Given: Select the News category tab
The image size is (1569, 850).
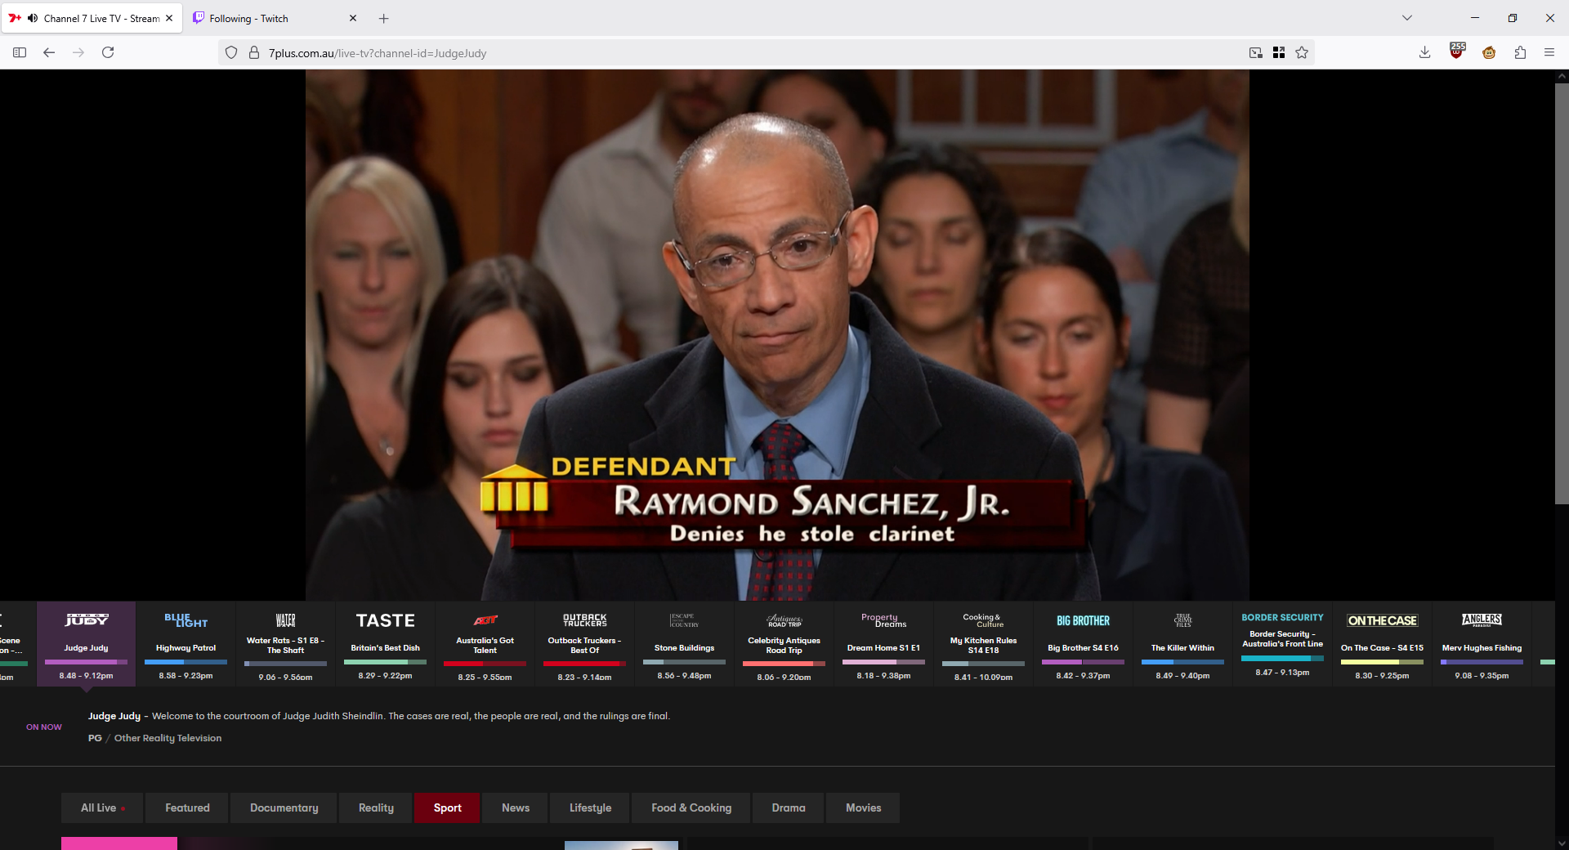Looking at the screenshot, I should pos(515,807).
